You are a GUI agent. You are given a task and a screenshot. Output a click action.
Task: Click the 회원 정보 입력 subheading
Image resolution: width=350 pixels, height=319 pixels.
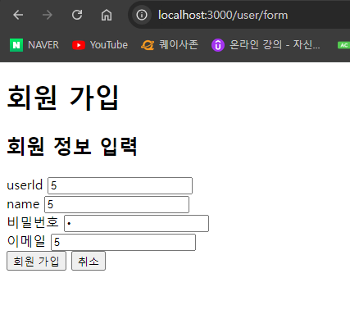coord(72,146)
